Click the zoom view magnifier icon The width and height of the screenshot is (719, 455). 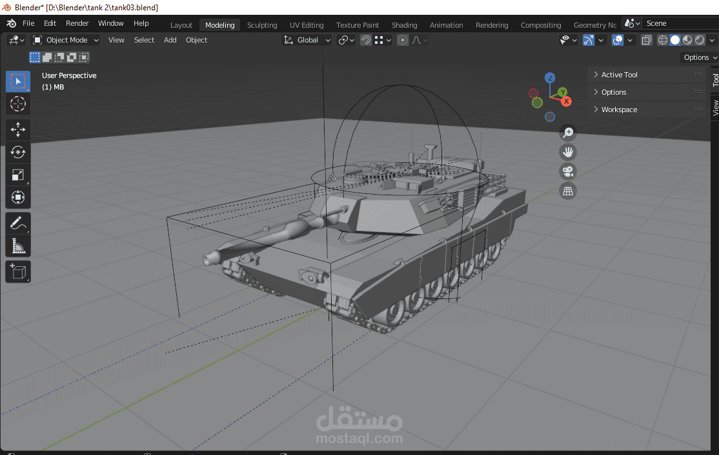click(568, 133)
